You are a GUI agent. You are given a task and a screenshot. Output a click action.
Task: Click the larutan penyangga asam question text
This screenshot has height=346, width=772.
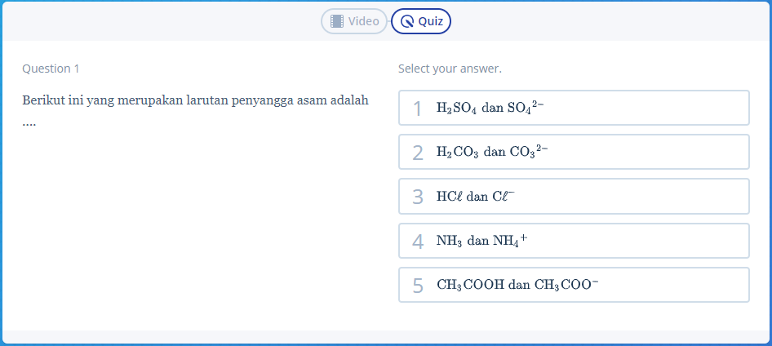pyautogui.click(x=195, y=100)
